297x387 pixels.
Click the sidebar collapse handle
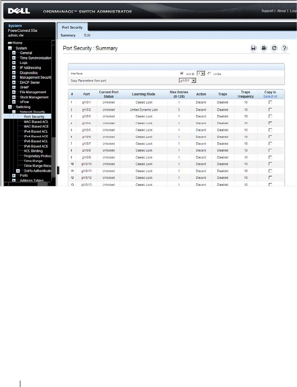pyautogui.click(x=58, y=170)
